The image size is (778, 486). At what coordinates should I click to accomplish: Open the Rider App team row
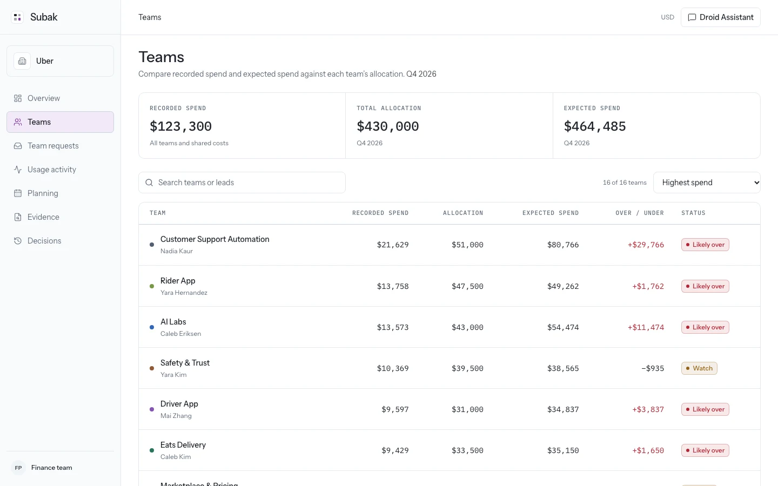click(x=450, y=286)
